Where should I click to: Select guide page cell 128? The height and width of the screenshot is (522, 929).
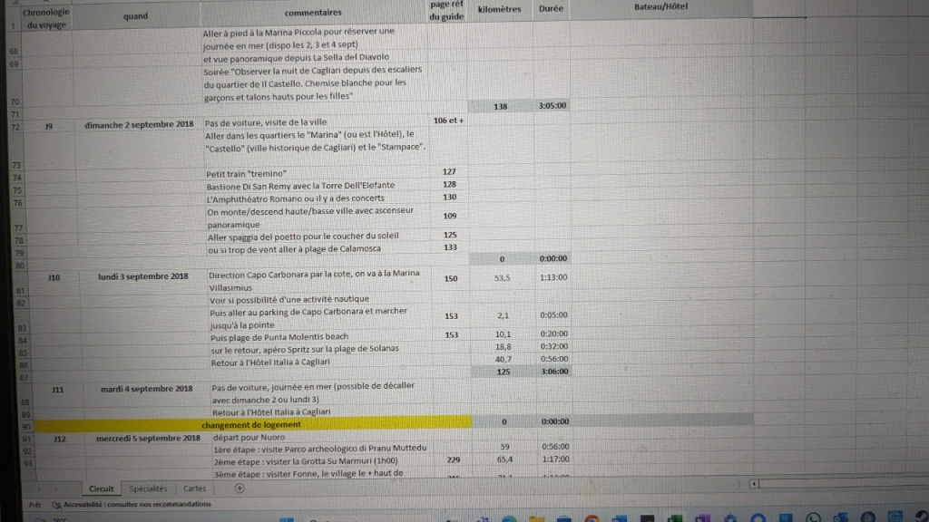449,185
